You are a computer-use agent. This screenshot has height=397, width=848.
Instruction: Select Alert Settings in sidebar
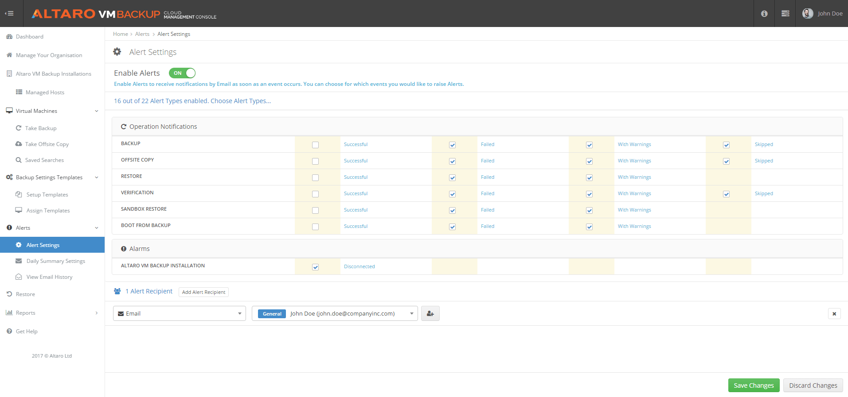pos(52,245)
